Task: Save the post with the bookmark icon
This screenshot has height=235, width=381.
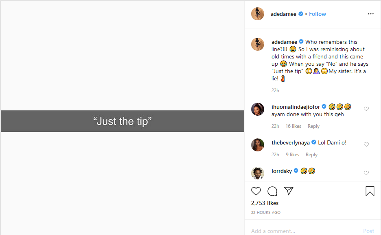Action: tap(370, 191)
